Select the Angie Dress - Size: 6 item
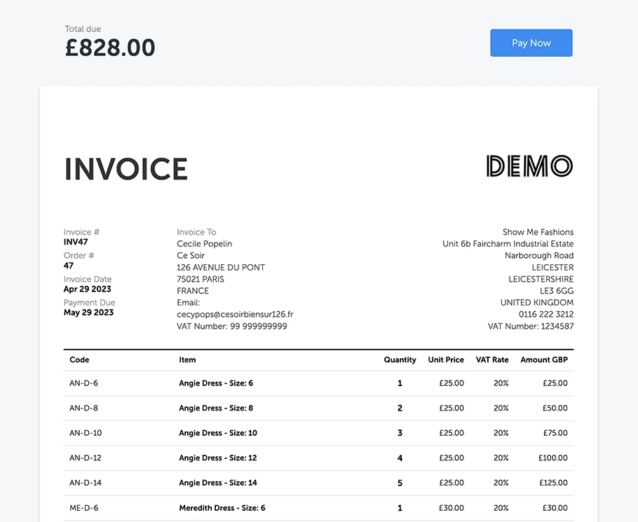This screenshot has width=638, height=522. click(x=216, y=383)
